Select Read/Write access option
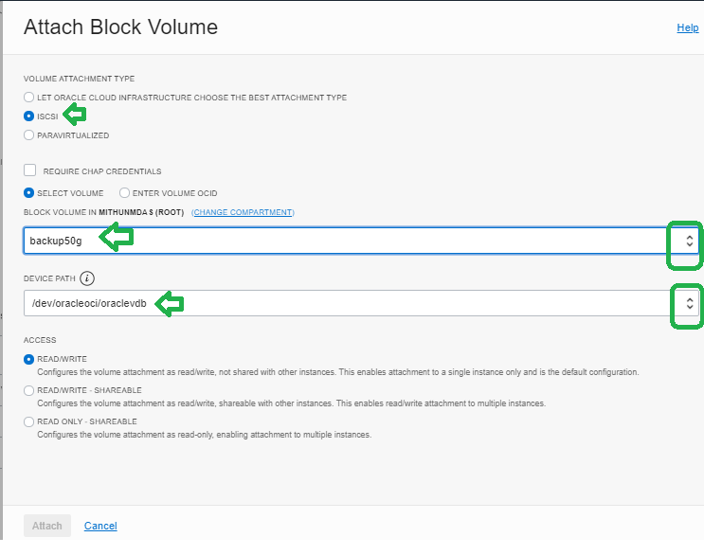The height and width of the screenshot is (555, 704). pos(28,359)
